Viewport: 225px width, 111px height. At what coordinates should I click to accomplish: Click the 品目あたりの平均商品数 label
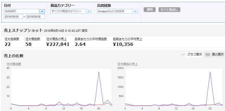91,39
